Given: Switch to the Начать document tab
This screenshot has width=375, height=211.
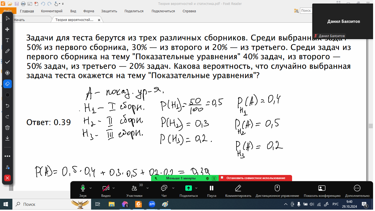Looking at the screenshot, I should click(x=19, y=20).
